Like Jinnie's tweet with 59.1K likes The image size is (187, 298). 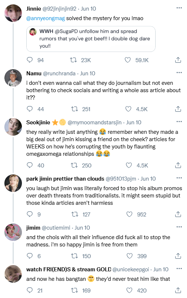[127, 60]
